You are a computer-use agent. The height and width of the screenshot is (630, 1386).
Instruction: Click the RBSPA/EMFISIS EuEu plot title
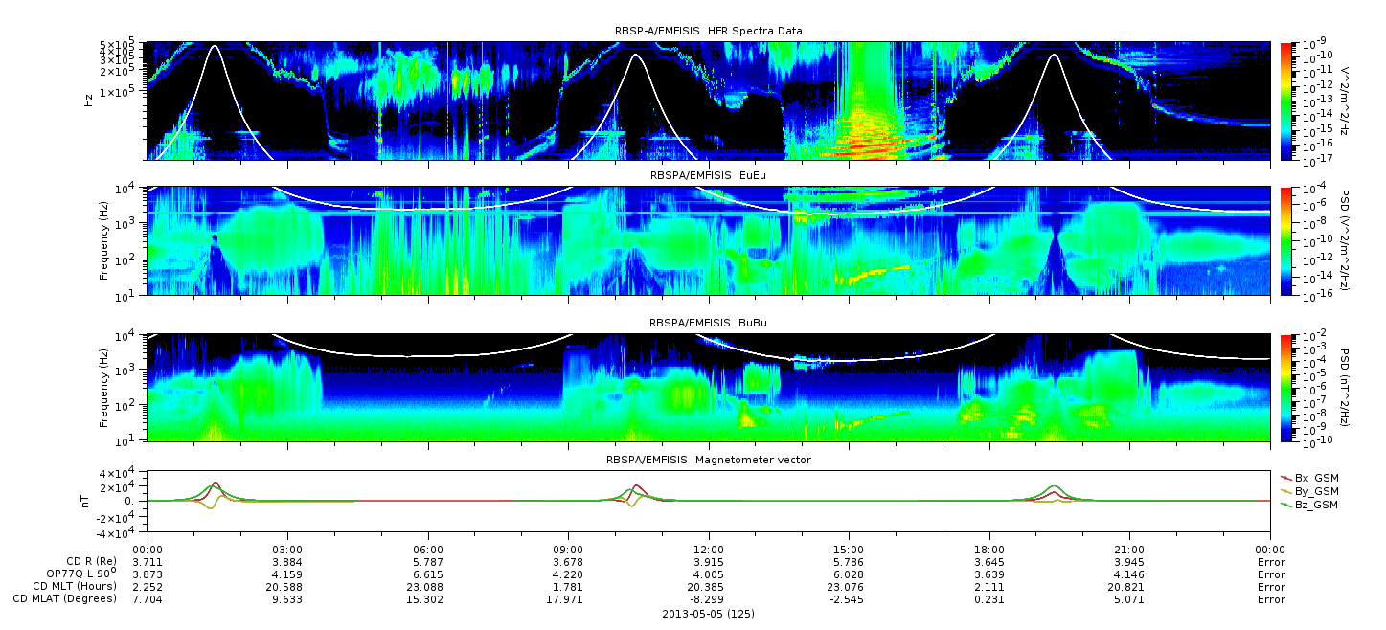tap(708, 176)
